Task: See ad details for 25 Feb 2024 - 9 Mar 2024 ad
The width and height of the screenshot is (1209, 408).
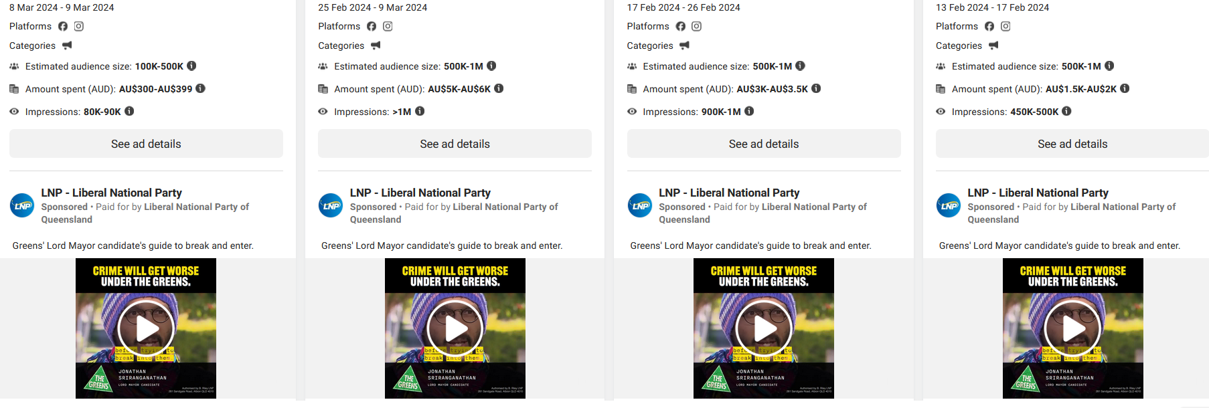Action: click(x=455, y=144)
